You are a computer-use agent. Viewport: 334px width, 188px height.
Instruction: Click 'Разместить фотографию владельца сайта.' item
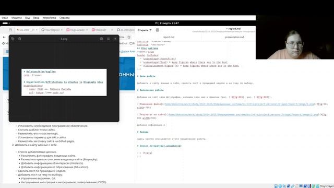pos(49,156)
